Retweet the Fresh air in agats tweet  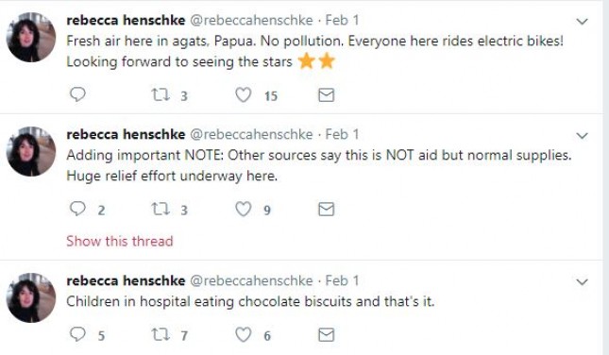pyautogui.click(x=161, y=94)
